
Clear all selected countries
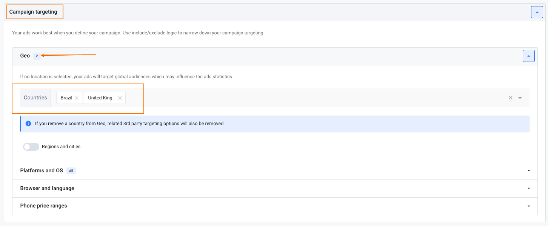tap(510, 98)
